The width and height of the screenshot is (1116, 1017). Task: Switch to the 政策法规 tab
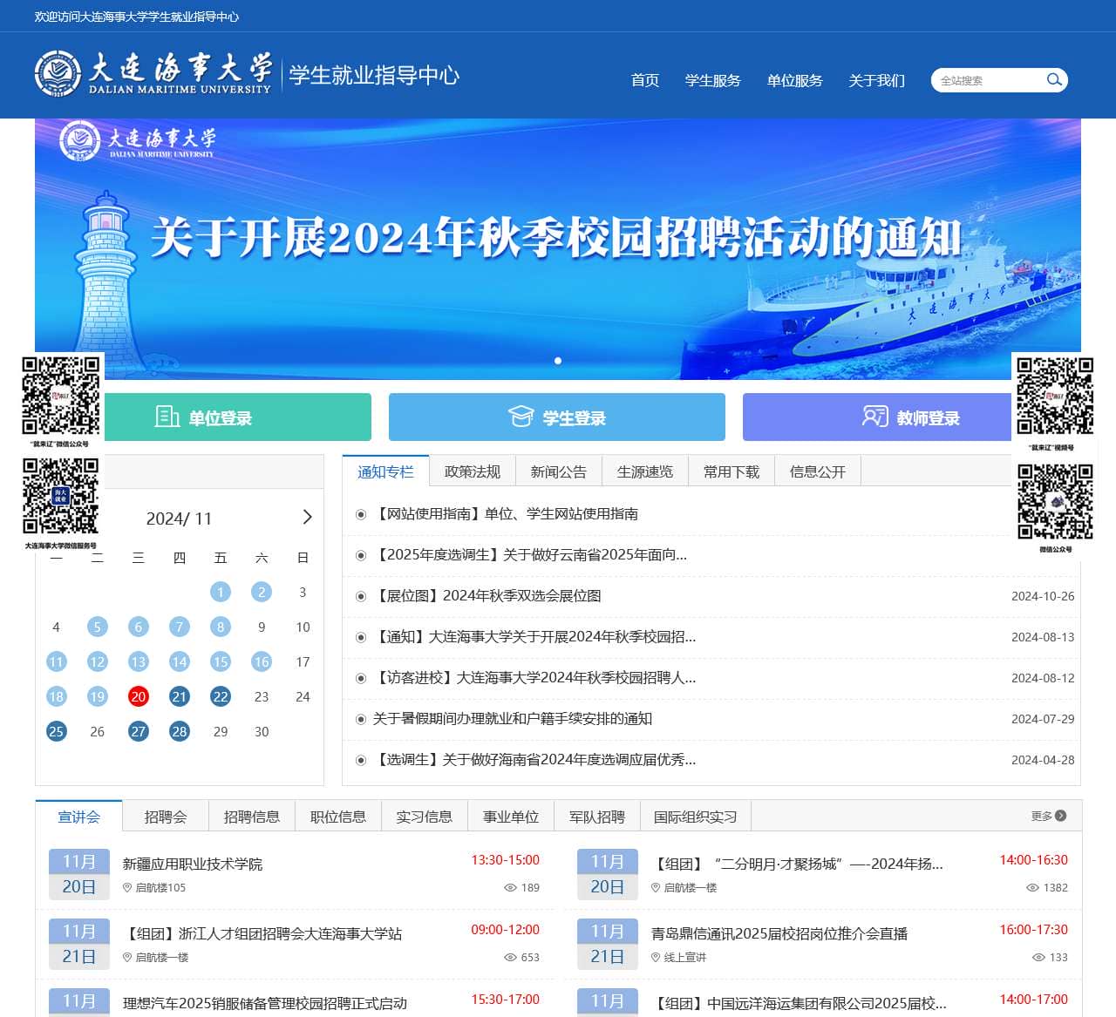click(473, 471)
